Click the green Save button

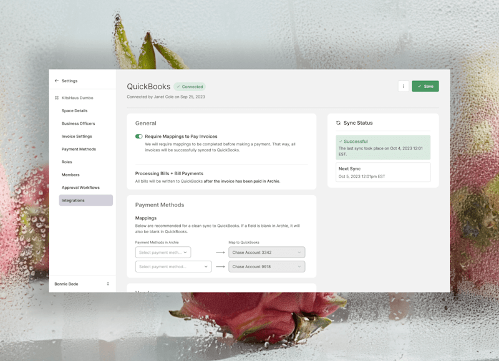click(425, 86)
